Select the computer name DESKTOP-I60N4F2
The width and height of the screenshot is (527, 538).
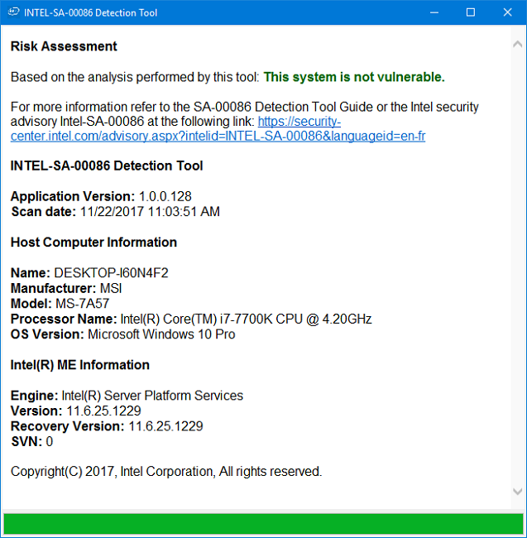click(x=111, y=273)
